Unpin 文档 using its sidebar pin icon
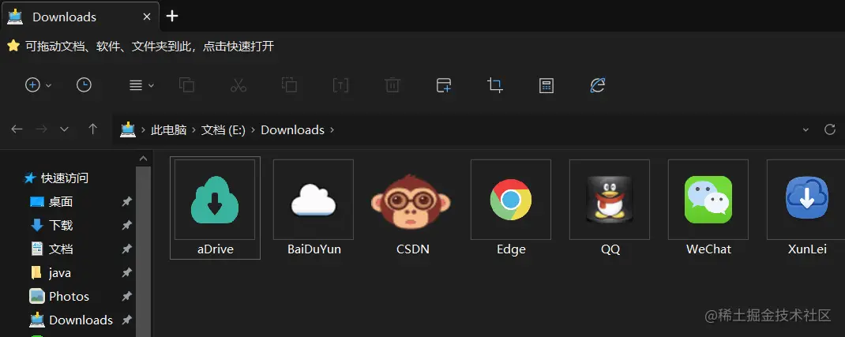The height and width of the screenshot is (337, 845). (126, 249)
